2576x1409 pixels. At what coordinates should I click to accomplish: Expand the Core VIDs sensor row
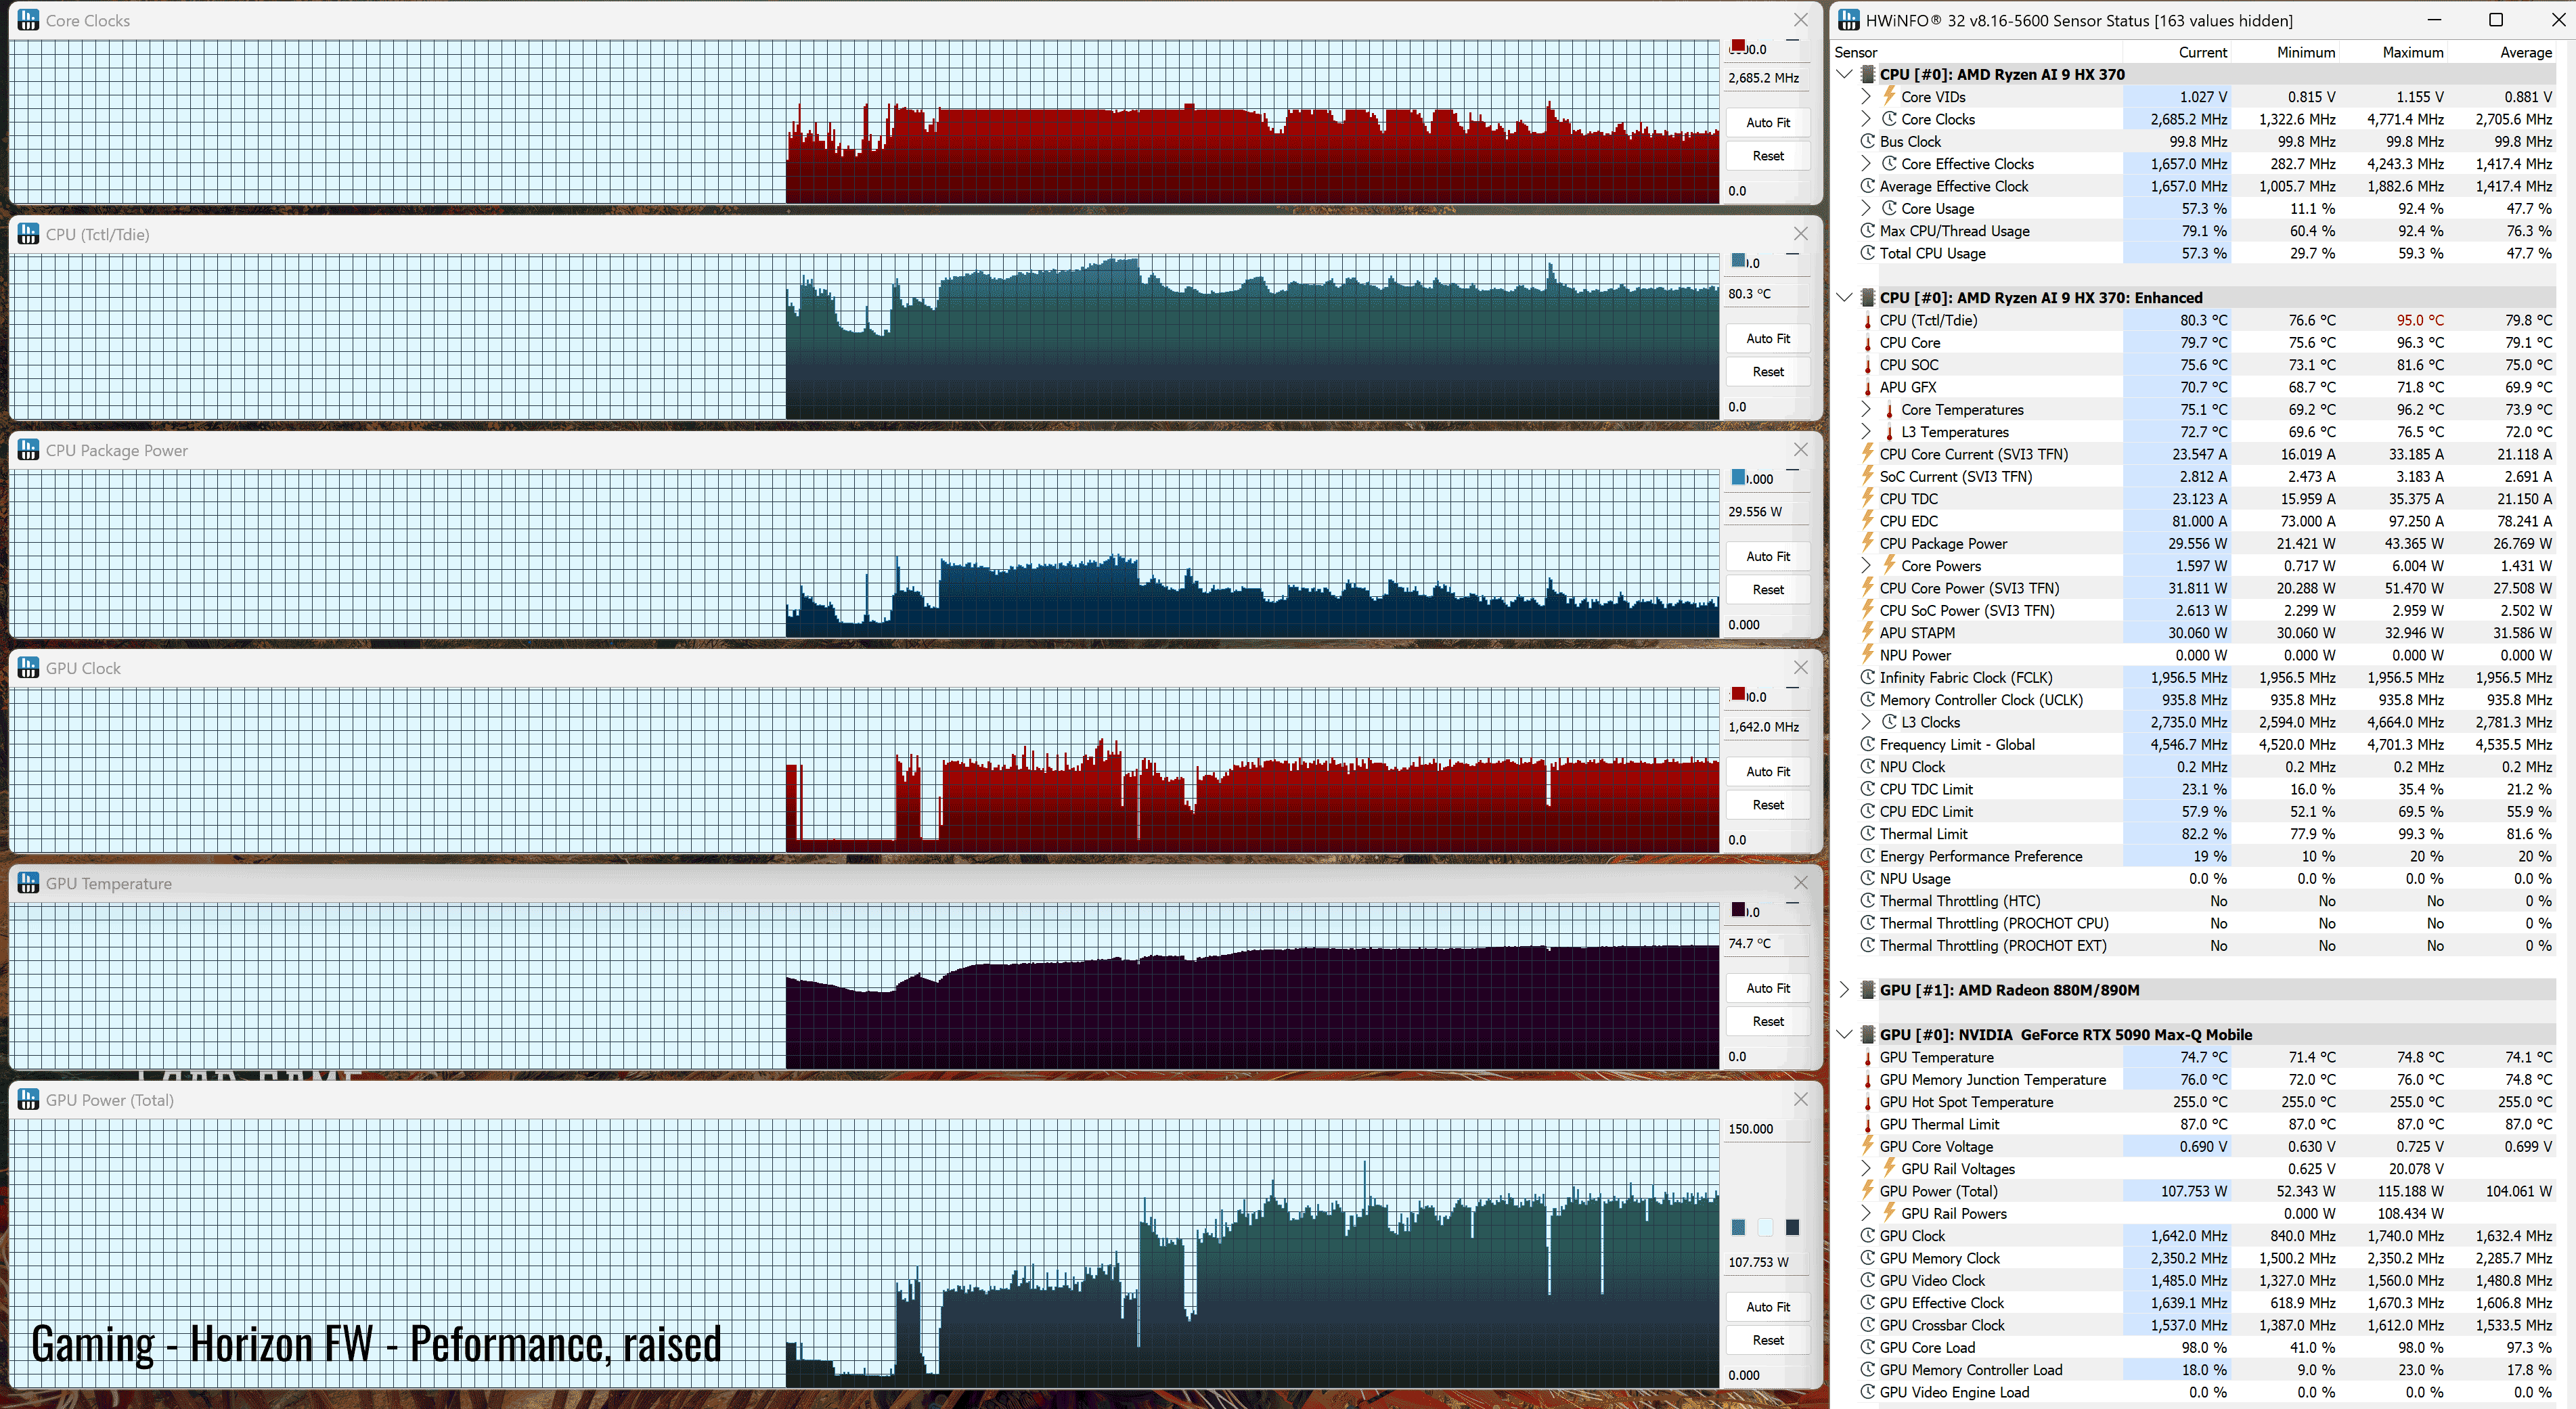pos(1866,97)
